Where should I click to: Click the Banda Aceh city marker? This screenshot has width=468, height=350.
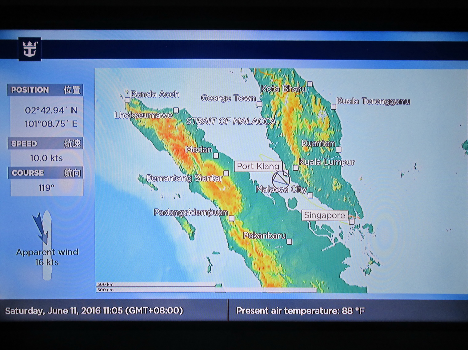127,100
